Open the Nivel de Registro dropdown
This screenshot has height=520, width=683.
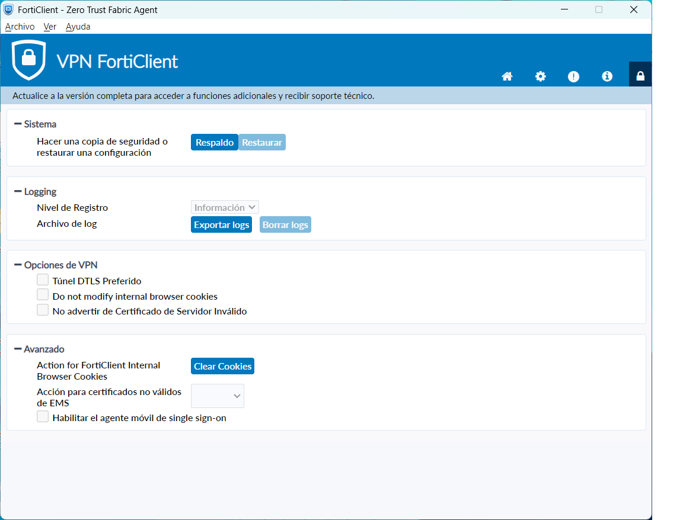tap(225, 207)
